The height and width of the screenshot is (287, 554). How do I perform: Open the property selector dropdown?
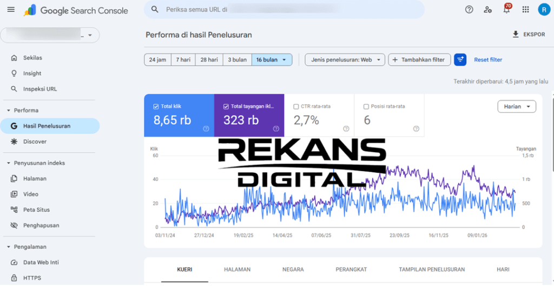coord(50,35)
